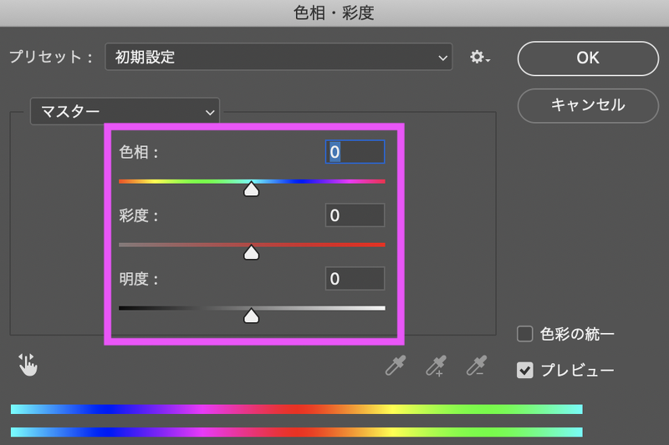
Task: Click the 彩度 value input field
Action: coord(355,215)
